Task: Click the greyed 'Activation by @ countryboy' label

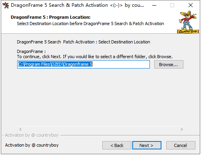Action: [32, 135]
